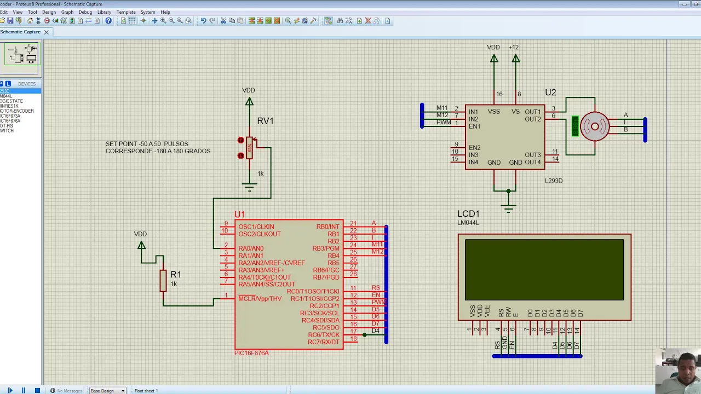The image size is (701, 394).
Task: Close the Schematic Capture tab
Action: tap(47, 32)
